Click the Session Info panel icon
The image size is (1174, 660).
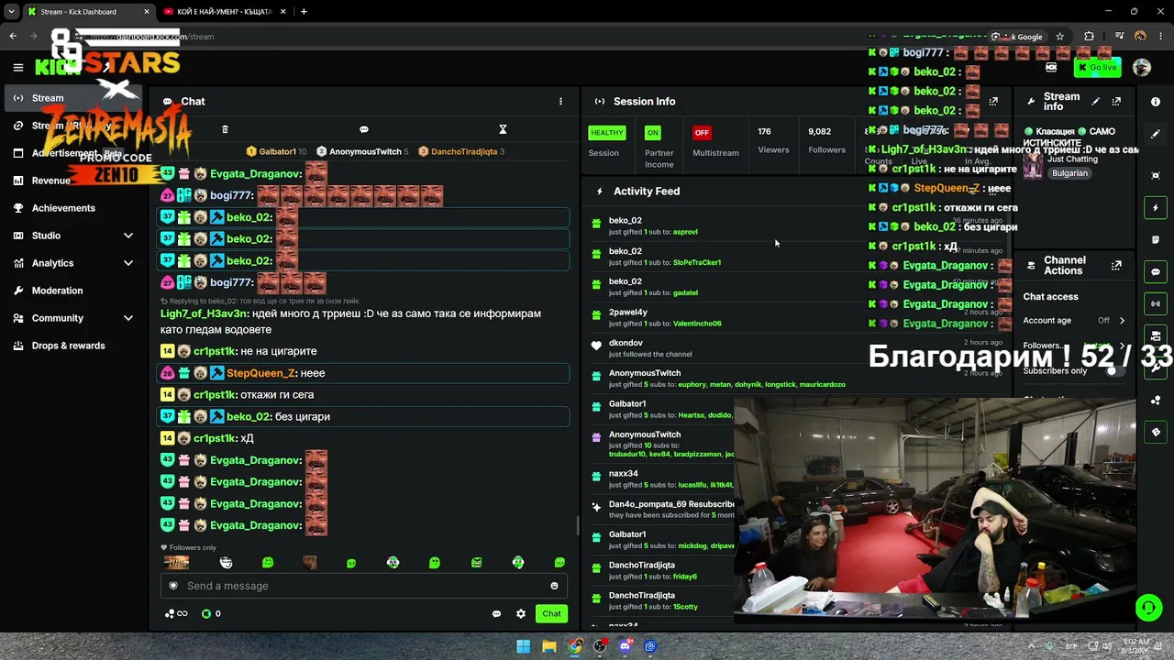click(599, 102)
